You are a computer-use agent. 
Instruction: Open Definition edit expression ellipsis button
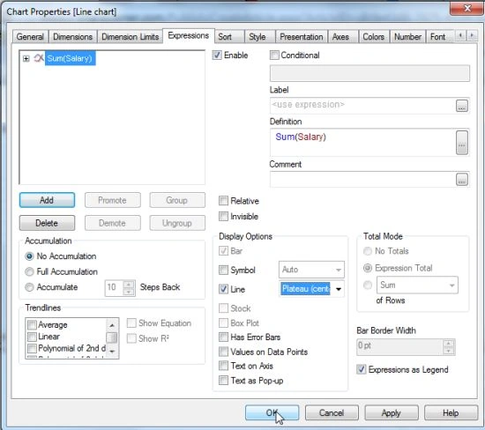tap(462, 143)
